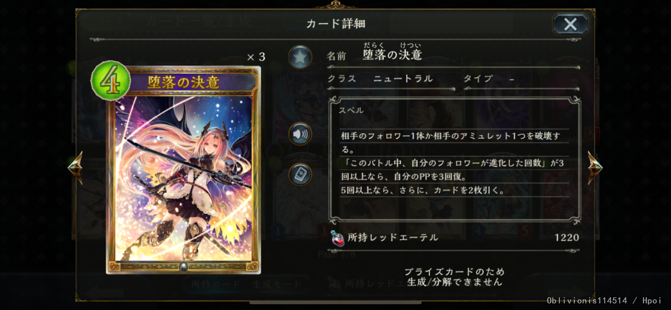Close the カード詳細 dialog
Screen dimensions: 671x310
coord(570,25)
